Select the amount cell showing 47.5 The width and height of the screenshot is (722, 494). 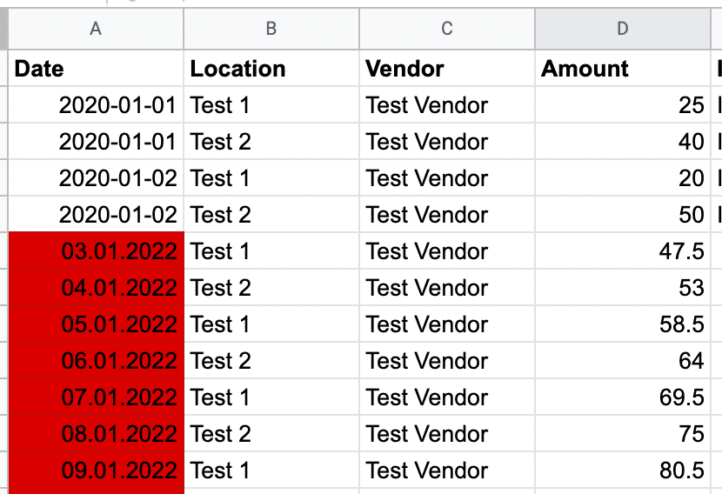click(x=623, y=250)
